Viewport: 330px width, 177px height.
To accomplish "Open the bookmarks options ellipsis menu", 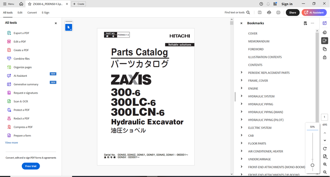I will pos(312,23).
